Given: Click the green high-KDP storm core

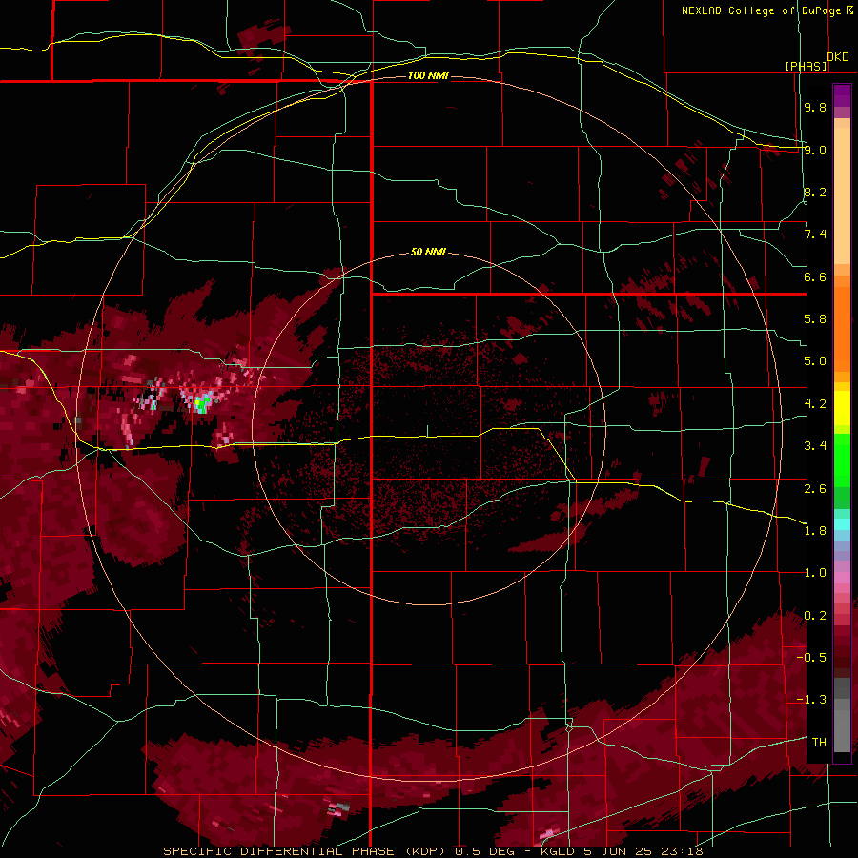Looking at the screenshot, I should [x=201, y=404].
